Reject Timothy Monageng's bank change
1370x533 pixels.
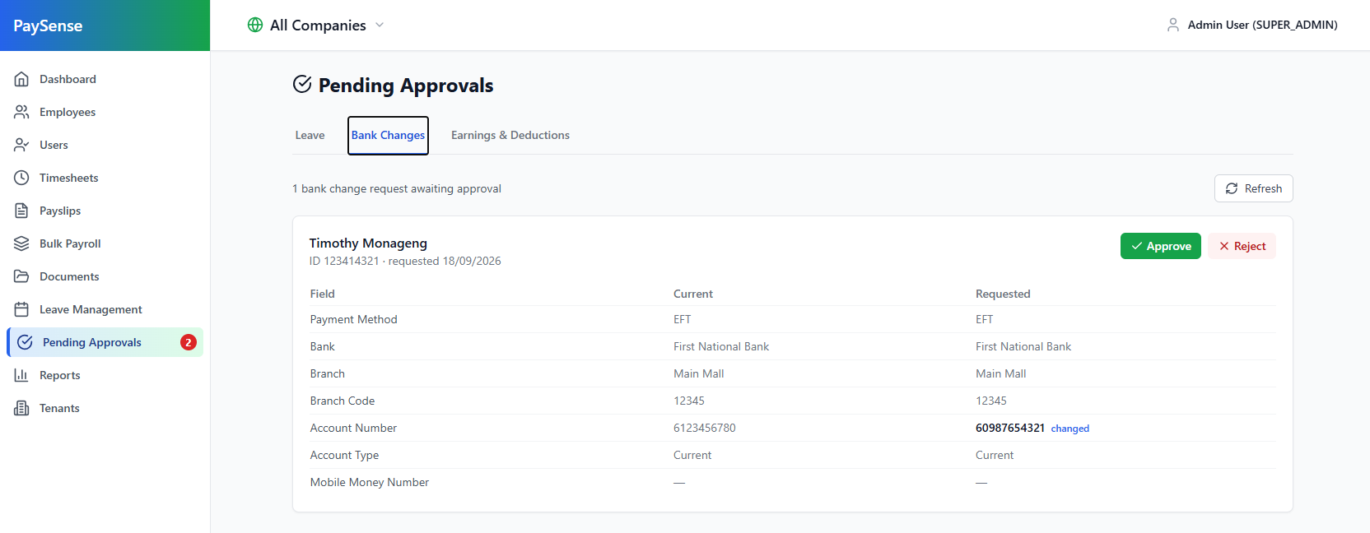pos(1242,246)
